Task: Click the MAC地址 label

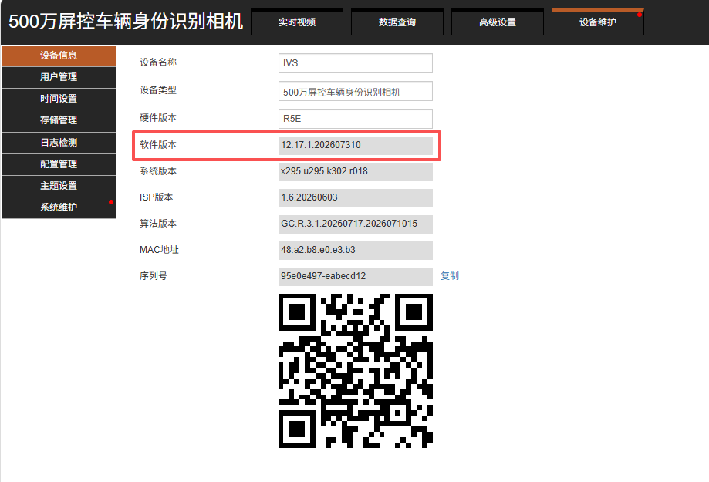Action: (159, 250)
